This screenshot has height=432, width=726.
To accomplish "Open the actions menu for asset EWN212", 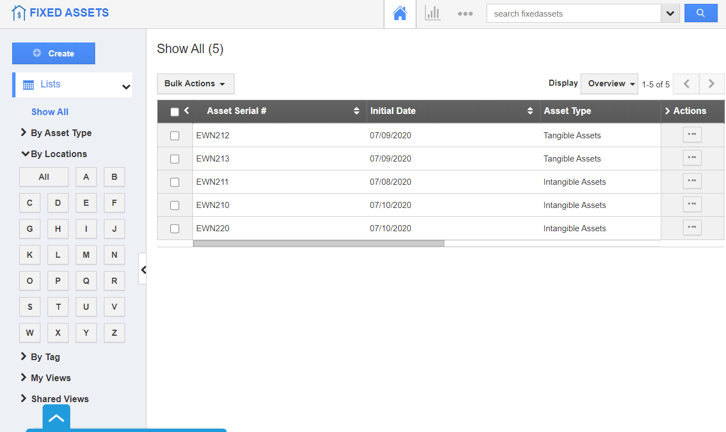I will (x=692, y=134).
